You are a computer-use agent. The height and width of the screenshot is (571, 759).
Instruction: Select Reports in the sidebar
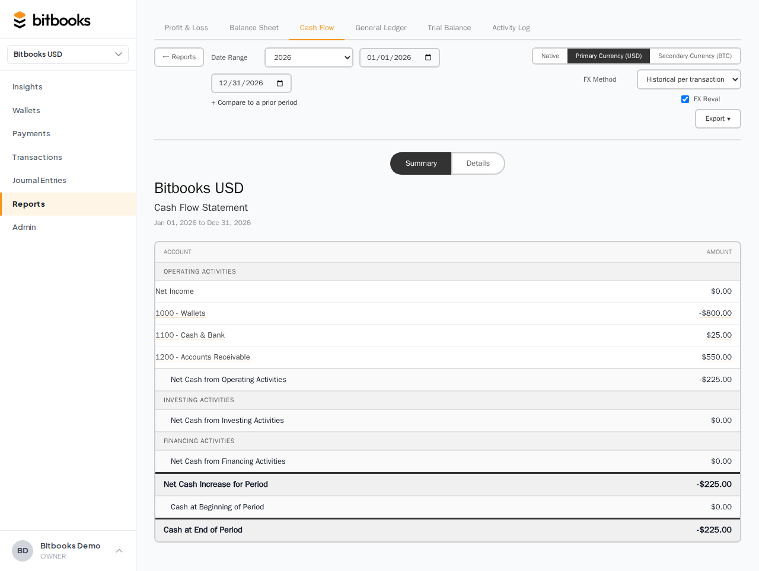[68, 204]
